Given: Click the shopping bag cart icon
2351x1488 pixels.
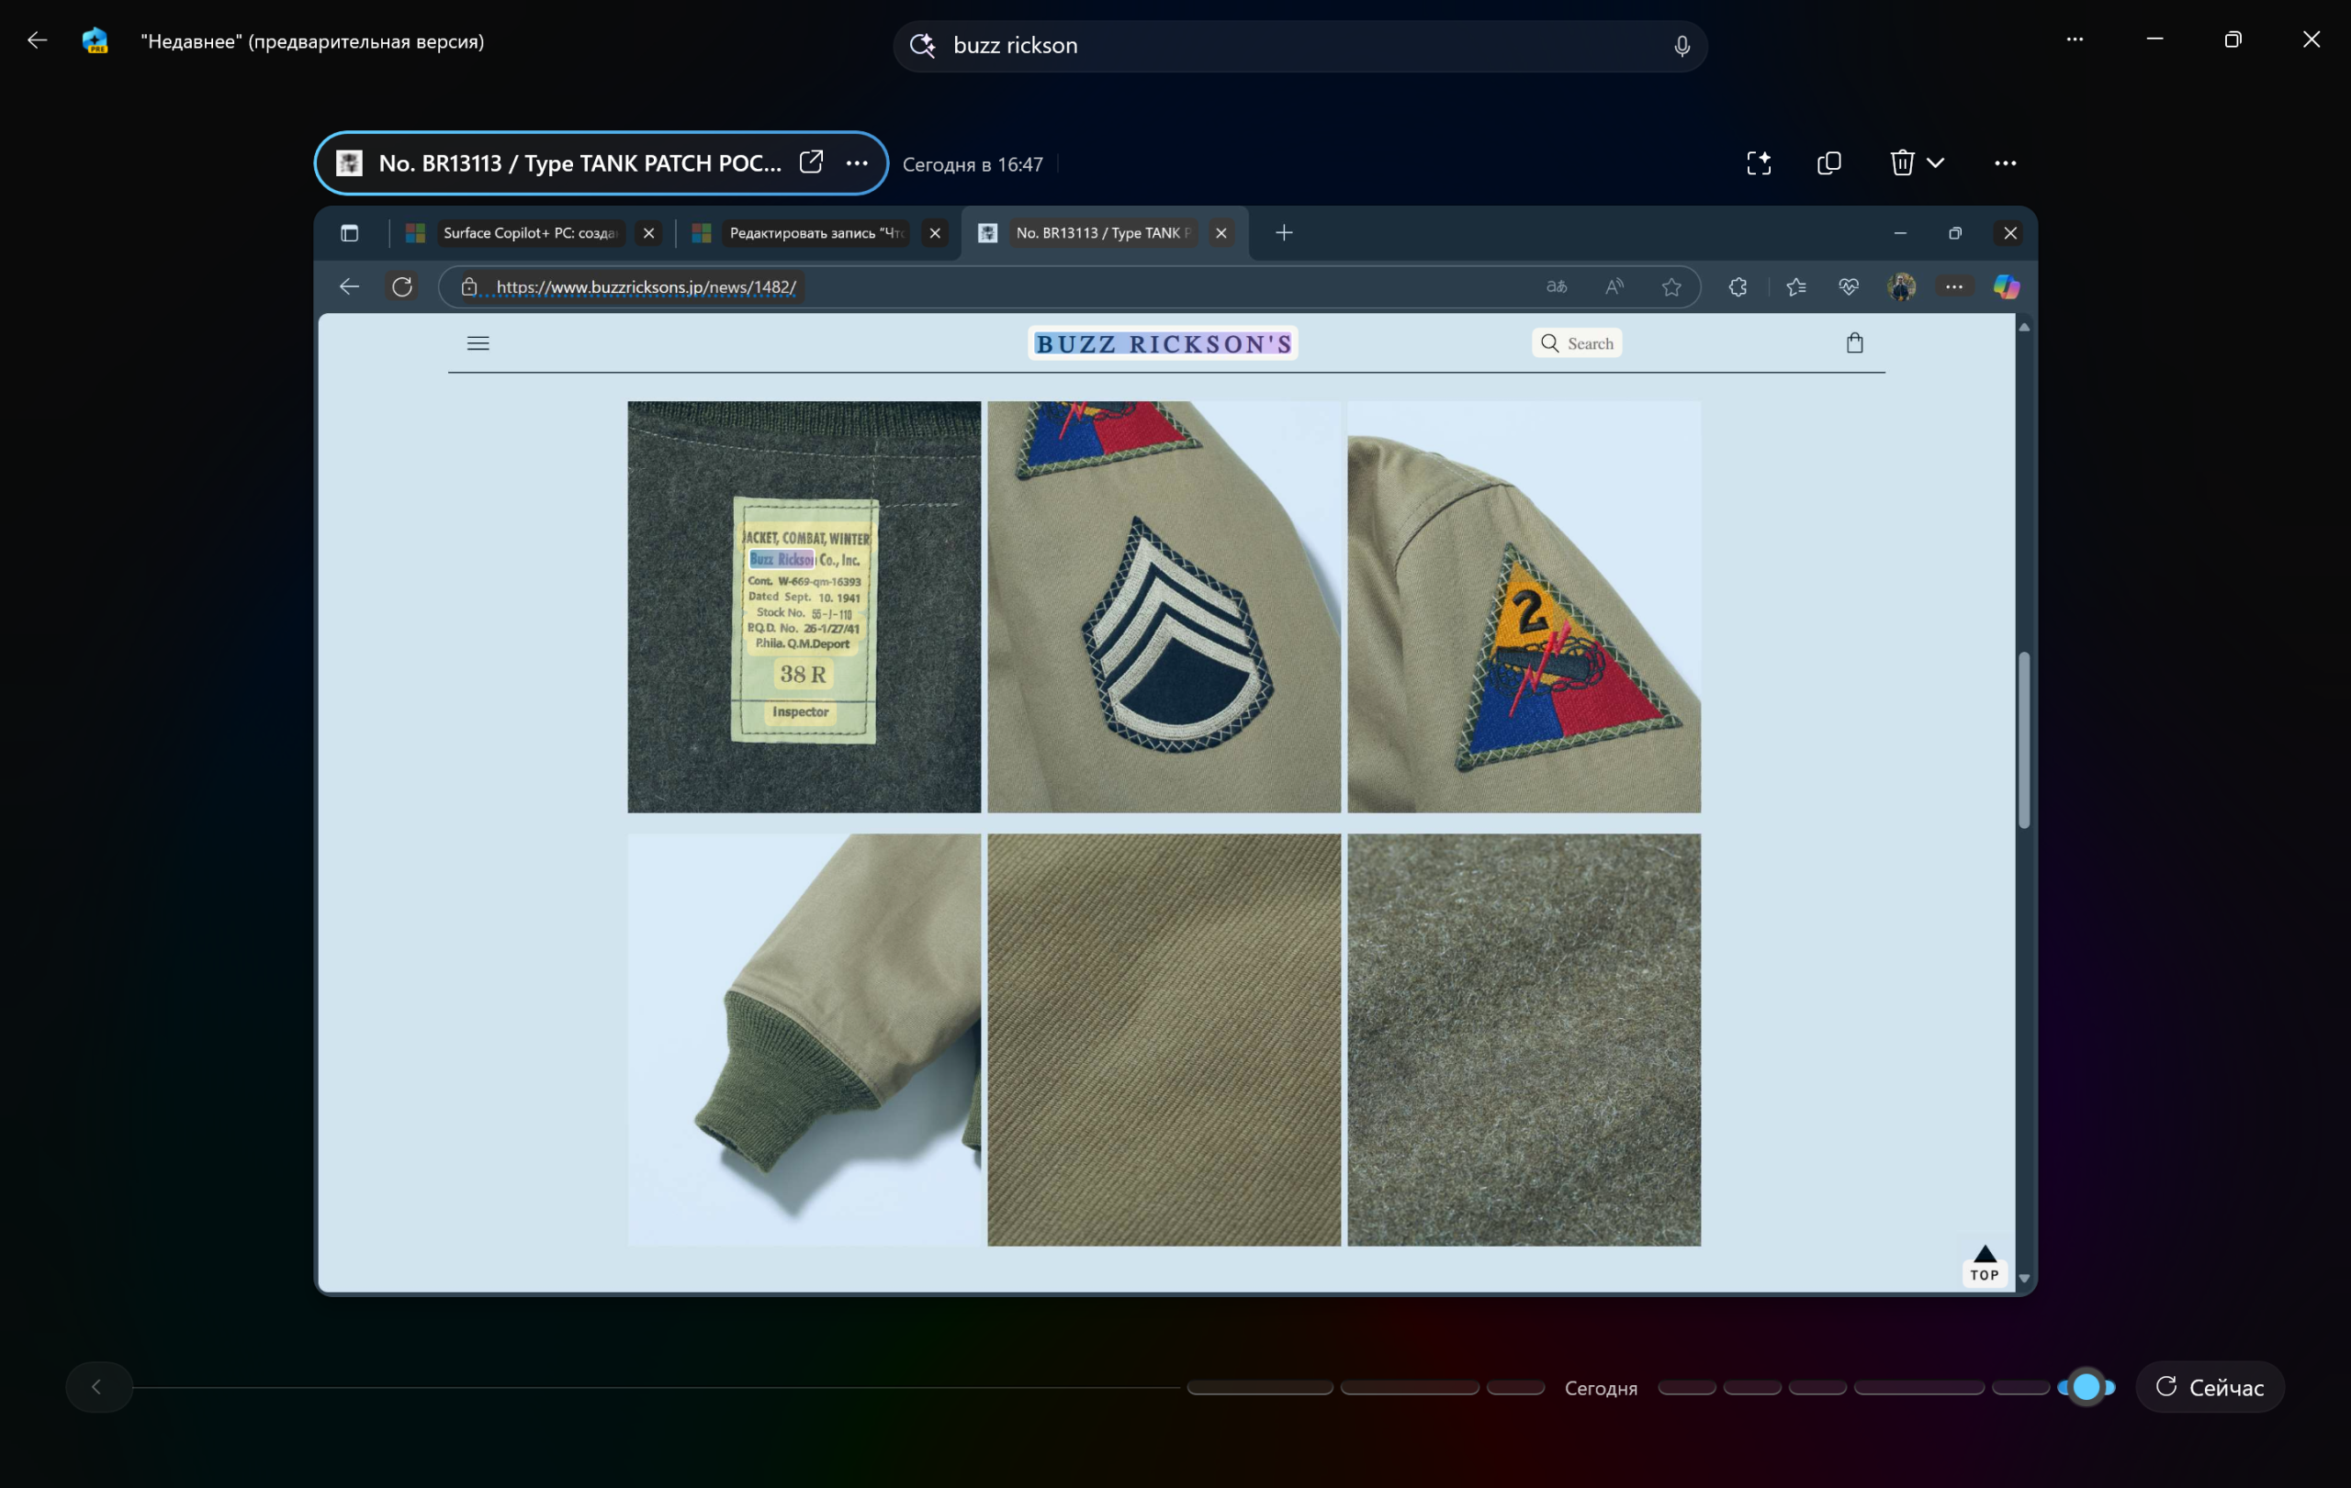Looking at the screenshot, I should (x=1854, y=342).
